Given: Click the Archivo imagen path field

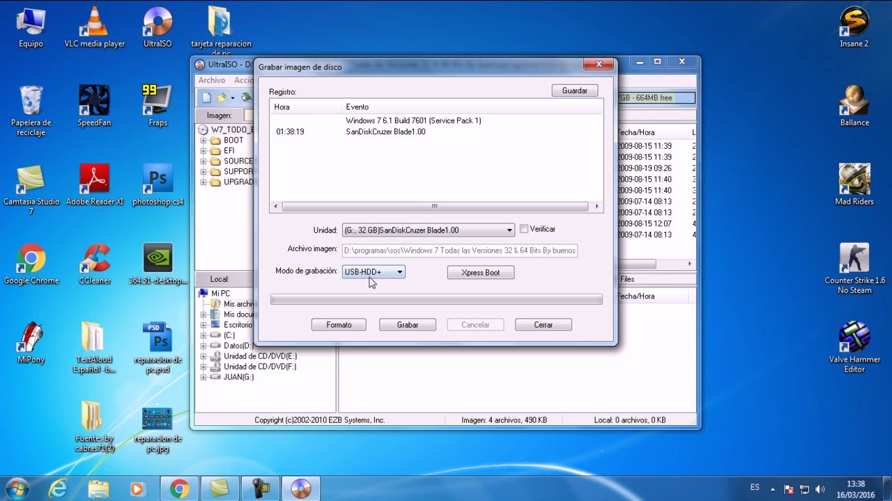Looking at the screenshot, I should pos(460,250).
